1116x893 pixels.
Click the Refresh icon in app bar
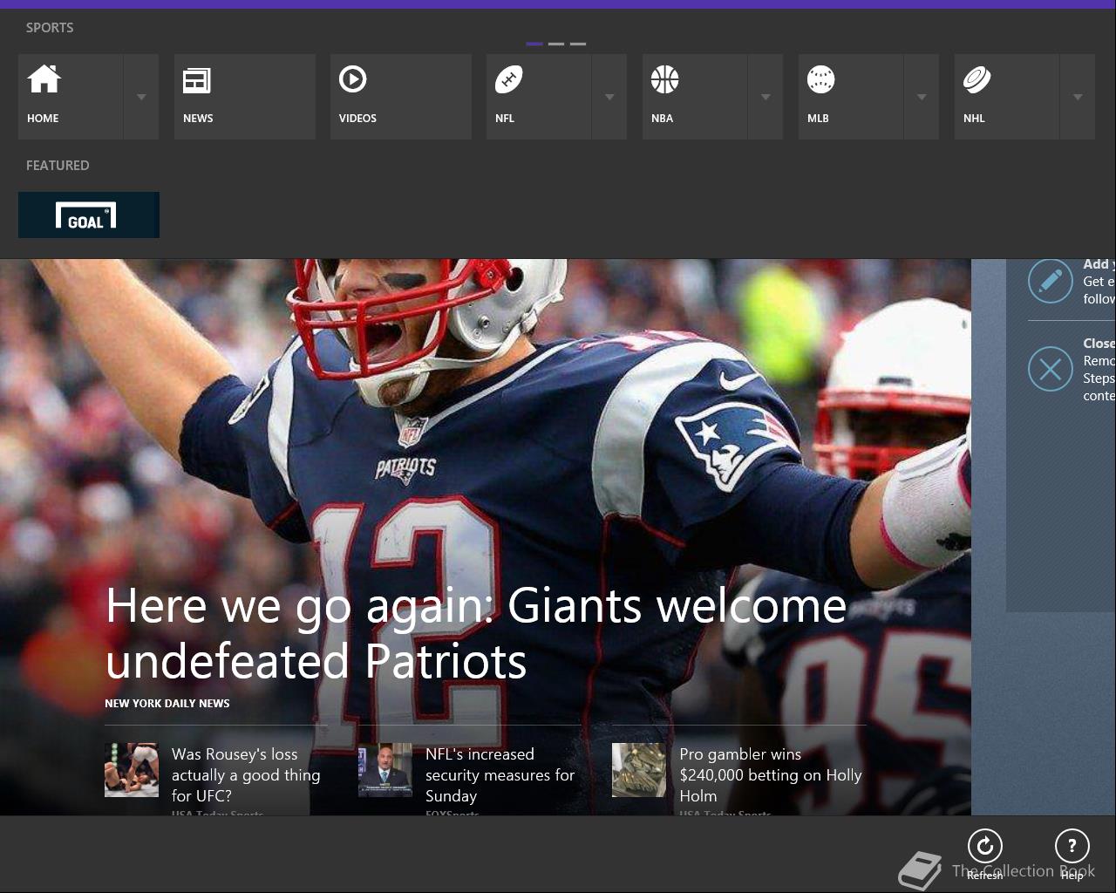coord(984,846)
